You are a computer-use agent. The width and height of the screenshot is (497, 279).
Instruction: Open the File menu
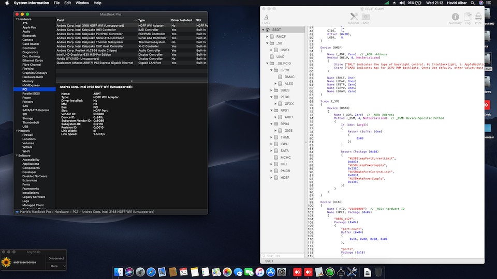pos(56,3)
